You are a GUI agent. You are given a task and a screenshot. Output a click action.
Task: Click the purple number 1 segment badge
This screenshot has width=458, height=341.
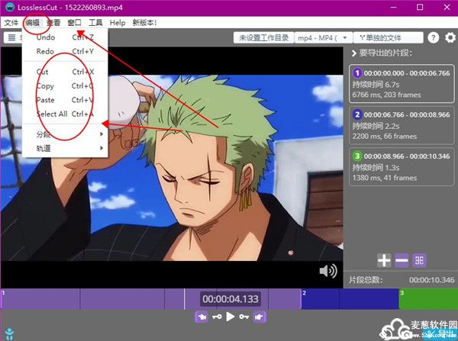tap(357, 73)
